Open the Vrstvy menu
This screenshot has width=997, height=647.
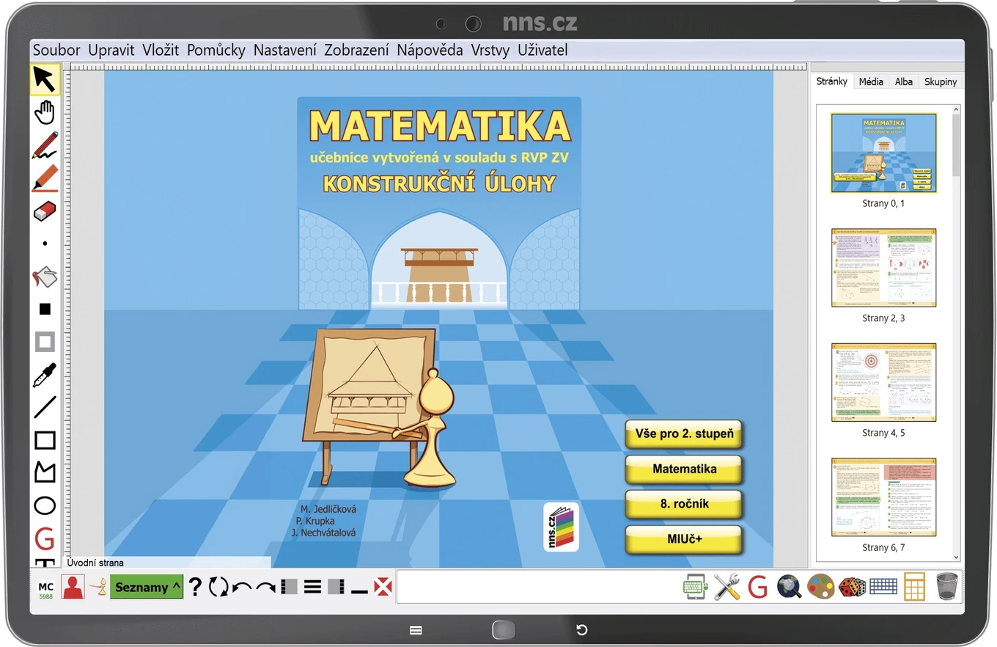pyautogui.click(x=490, y=50)
